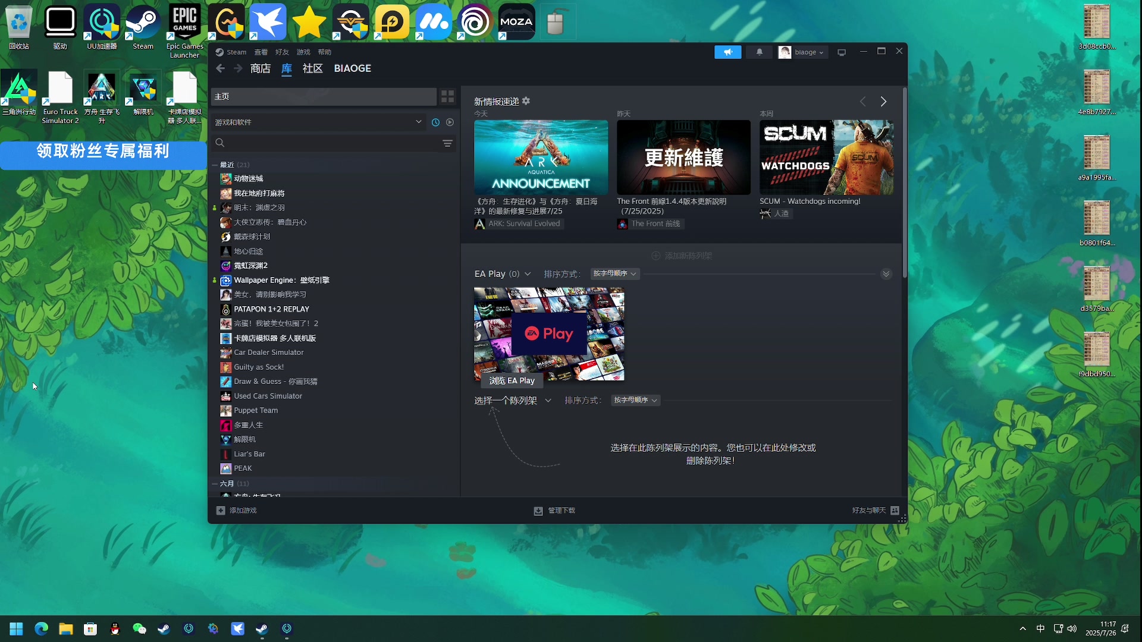
Task: Open the BIAOGE profile tab
Action: coord(353,68)
